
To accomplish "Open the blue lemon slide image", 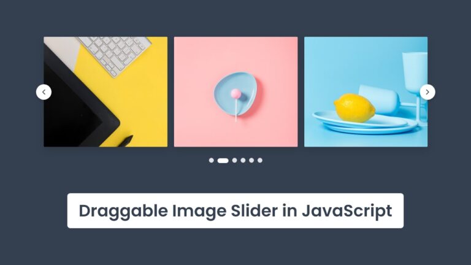I will click(x=366, y=91).
